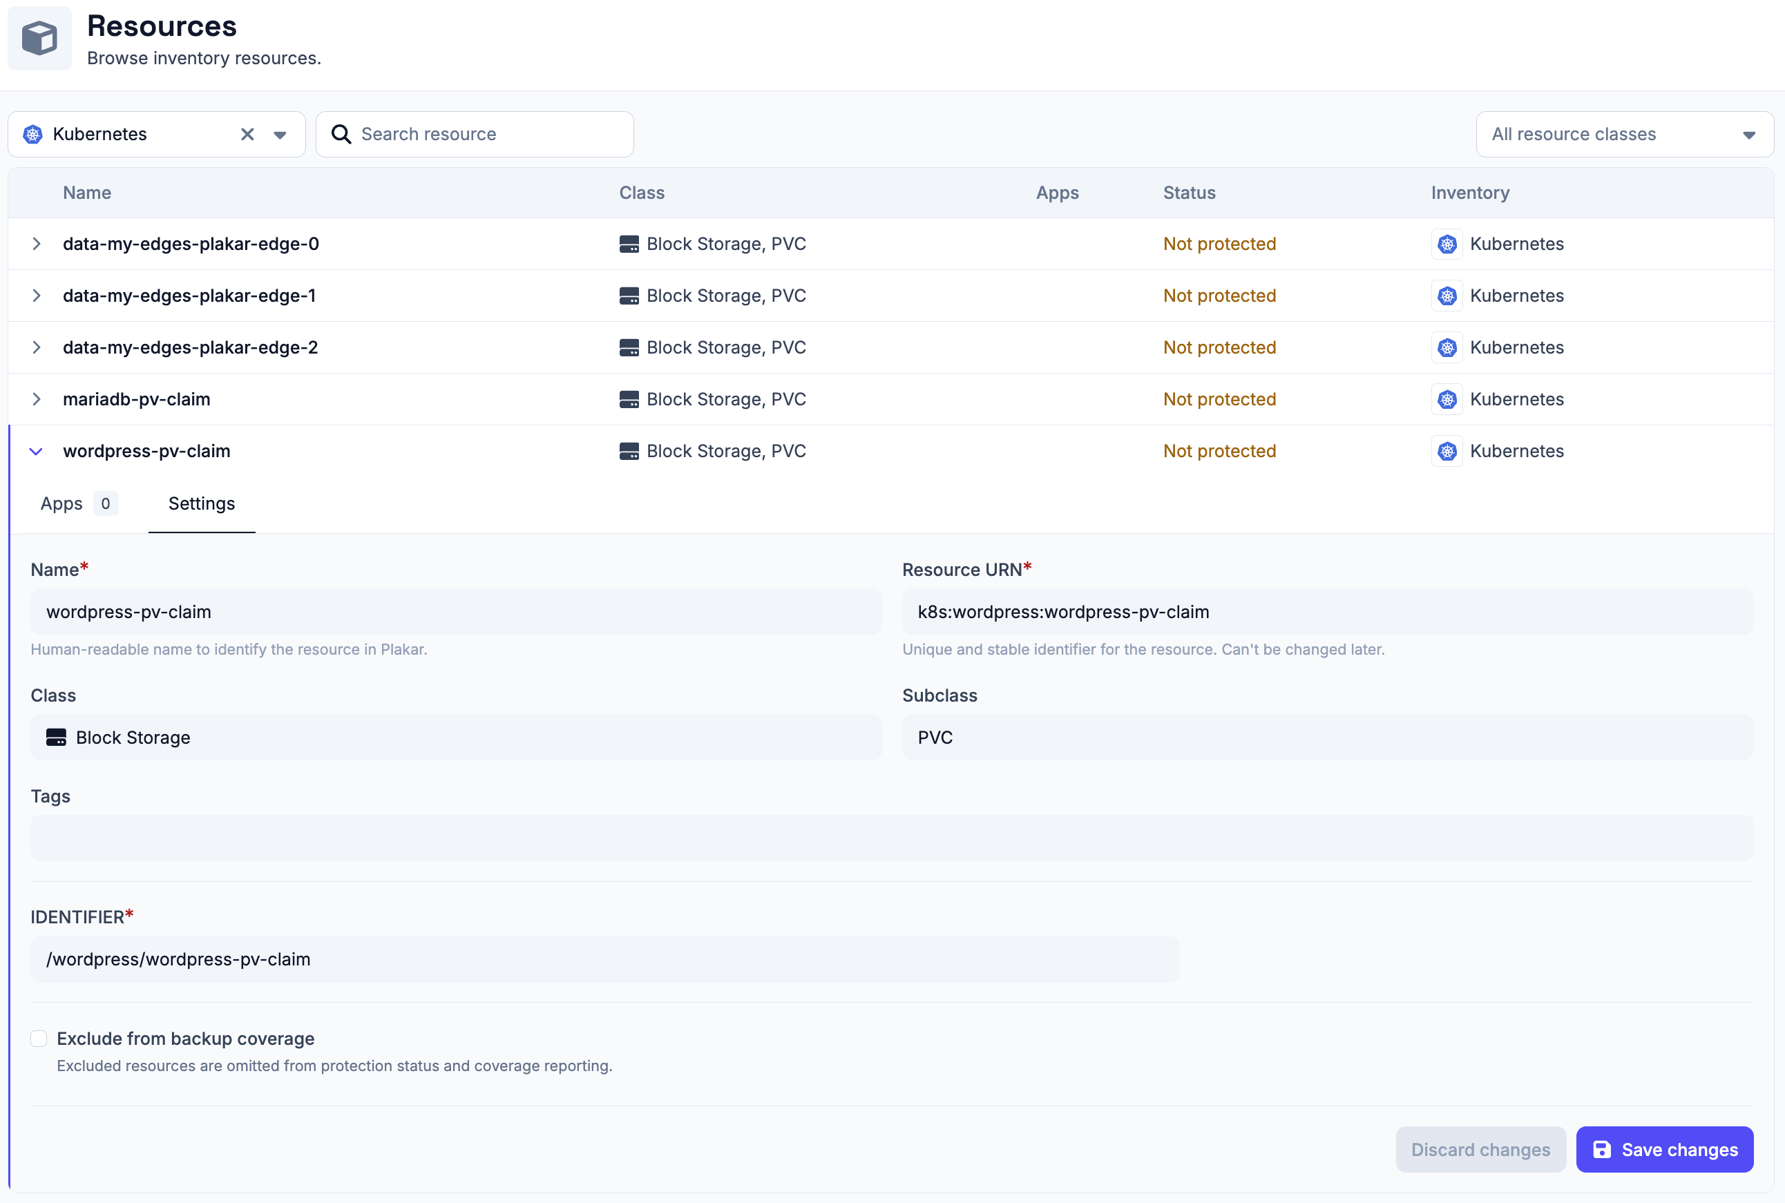This screenshot has width=1785, height=1203.
Task: Expand the data-my-edges-plakar-edge-2 row
Action: click(36, 347)
